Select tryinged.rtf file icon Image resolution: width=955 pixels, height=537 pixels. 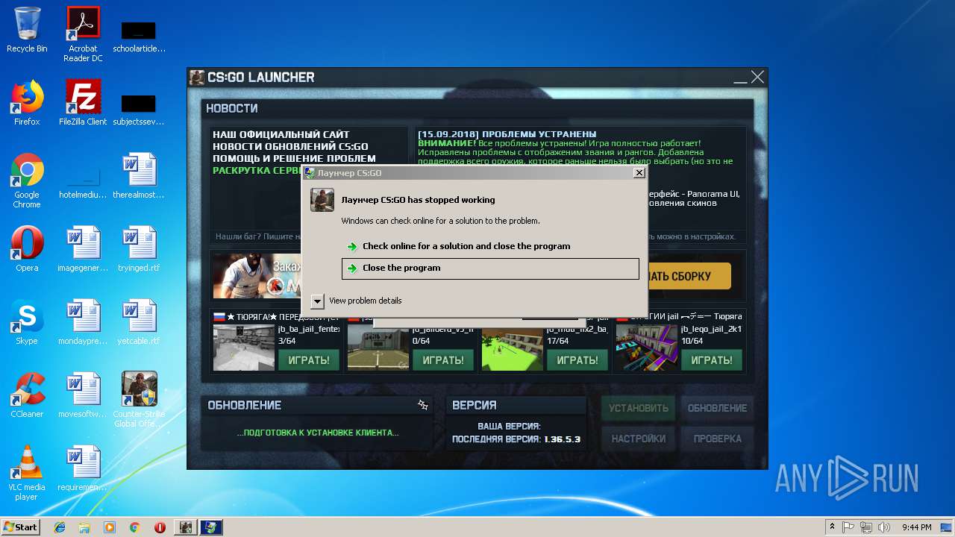click(139, 249)
